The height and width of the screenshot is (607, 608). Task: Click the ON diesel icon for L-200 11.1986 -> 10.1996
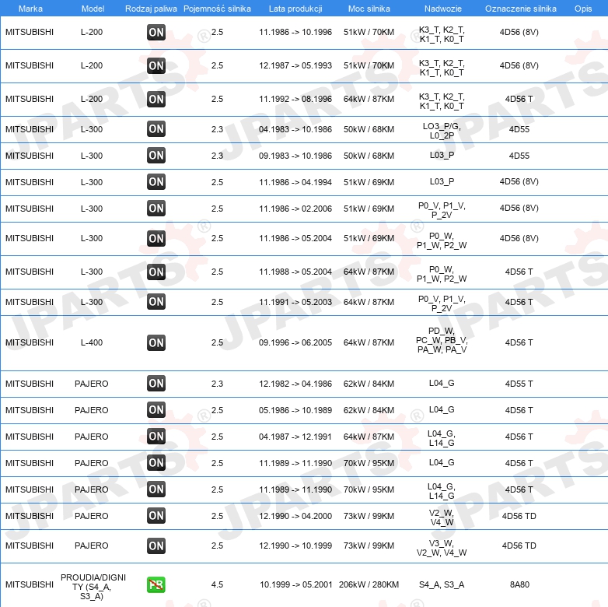[156, 32]
